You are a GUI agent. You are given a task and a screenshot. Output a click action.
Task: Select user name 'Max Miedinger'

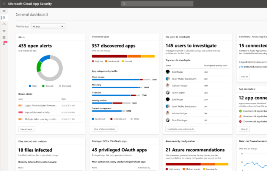[179, 120]
